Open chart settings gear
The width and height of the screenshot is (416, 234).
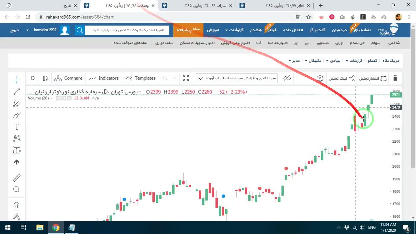pos(320,78)
